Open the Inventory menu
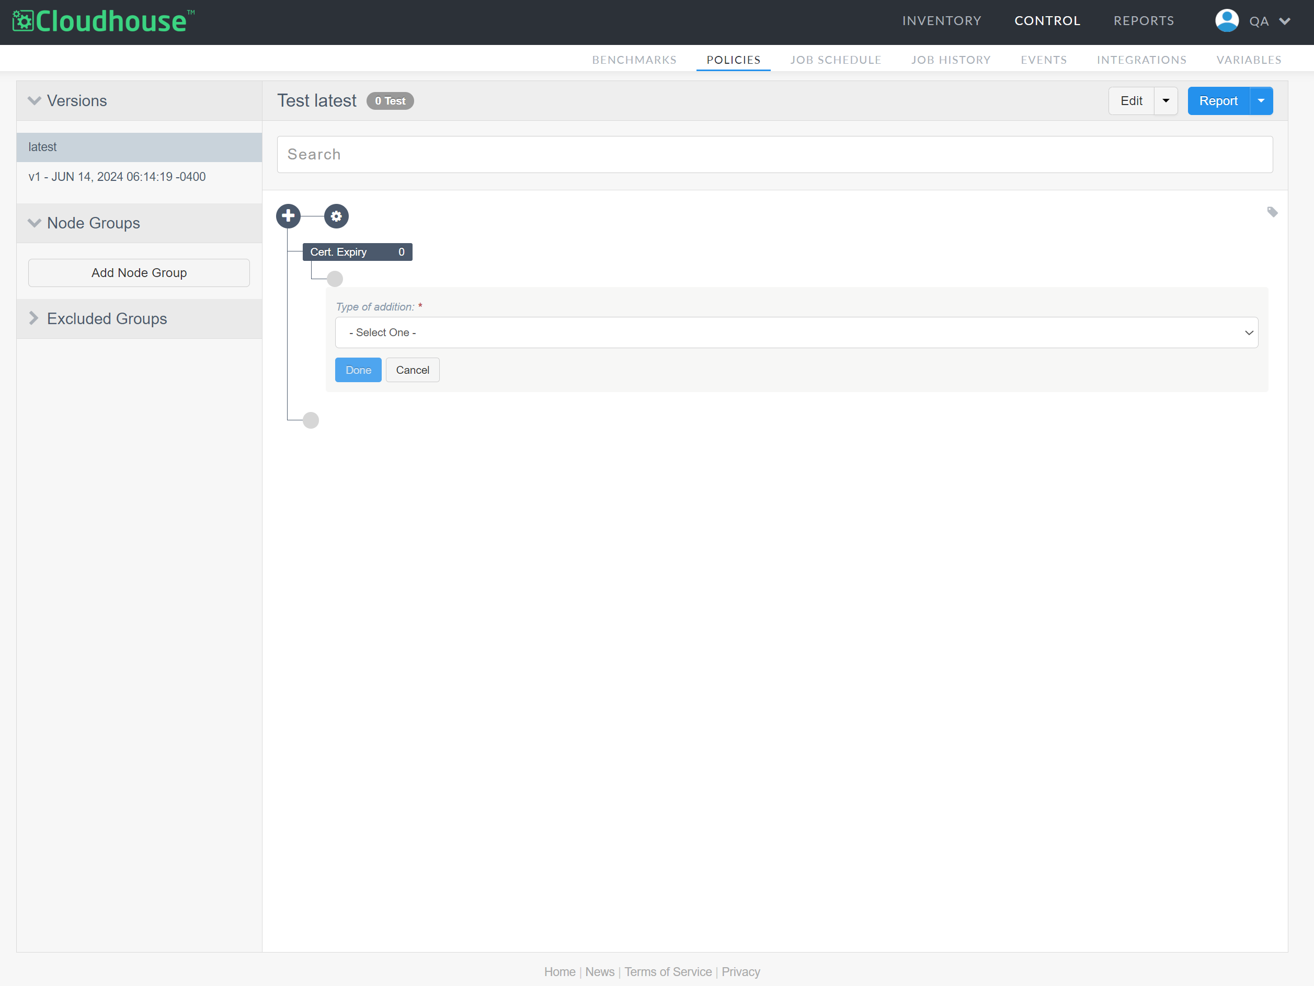Image resolution: width=1314 pixels, height=986 pixels. coord(942,21)
